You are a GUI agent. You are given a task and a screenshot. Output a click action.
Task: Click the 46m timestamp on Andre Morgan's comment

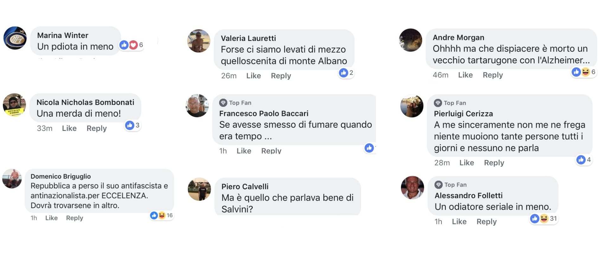441,75
